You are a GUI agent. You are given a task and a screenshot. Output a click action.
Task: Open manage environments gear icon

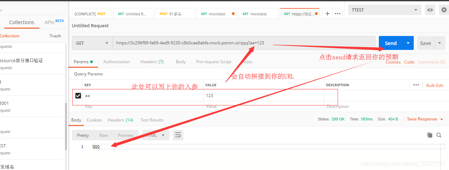point(444,10)
